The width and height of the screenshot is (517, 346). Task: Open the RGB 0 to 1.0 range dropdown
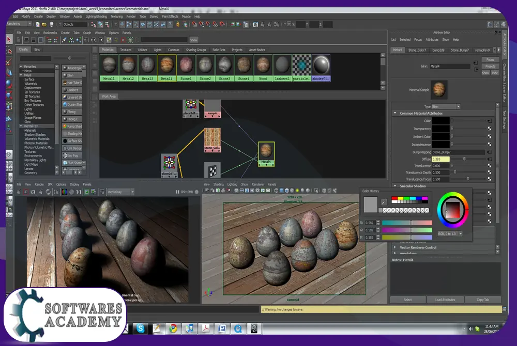(450, 234)
